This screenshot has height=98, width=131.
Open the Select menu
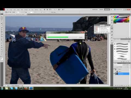[x=18, y=10]
